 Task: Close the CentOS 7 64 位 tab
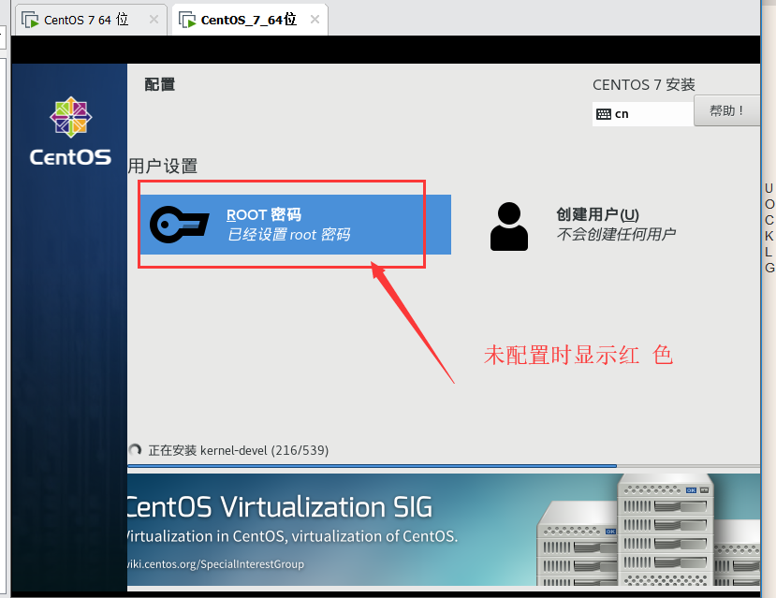(x=154, y=20)
